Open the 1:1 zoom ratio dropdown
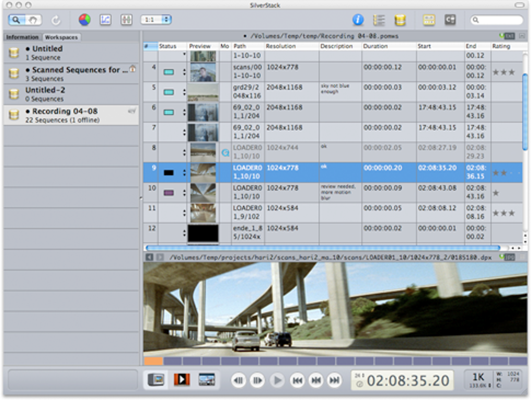The height and width of the screenshot is (400, 531). [156, 20]
